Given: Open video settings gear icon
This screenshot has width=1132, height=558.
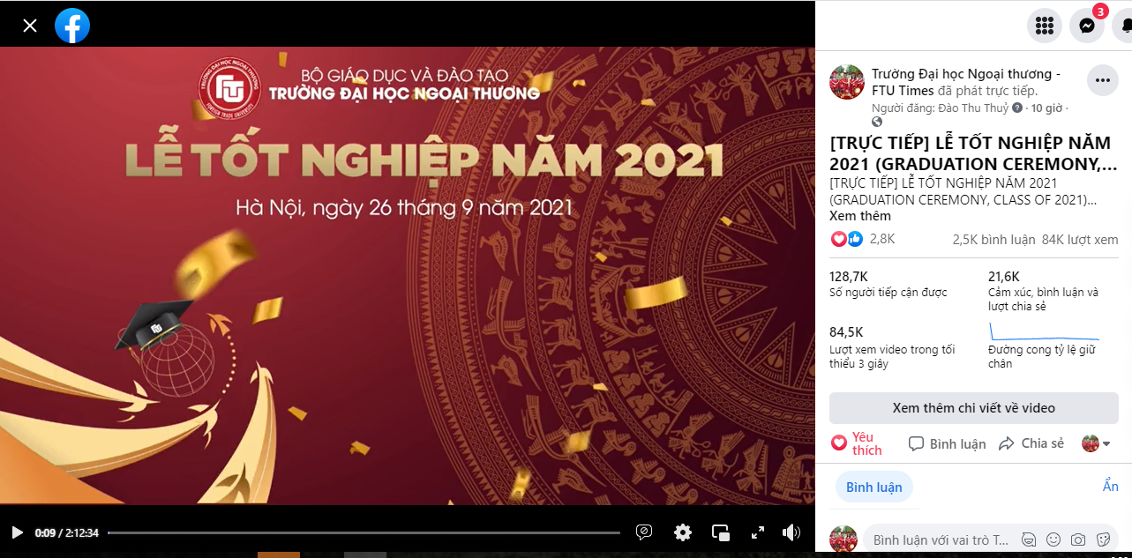Looking at the screenshot, I should [x=683, y=532].
